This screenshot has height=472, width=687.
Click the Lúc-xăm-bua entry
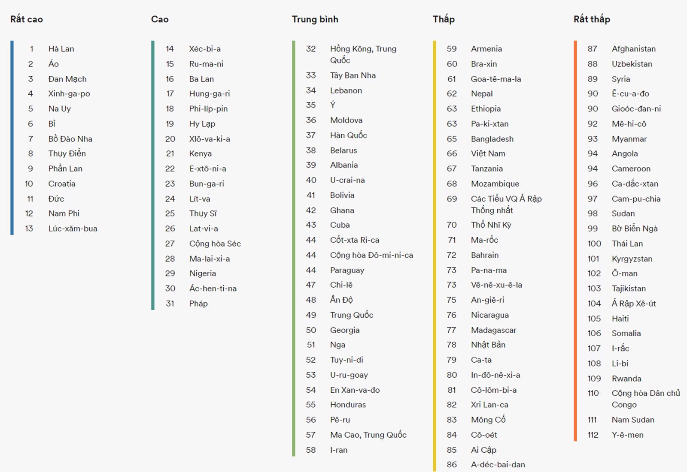tap(73, 228)
